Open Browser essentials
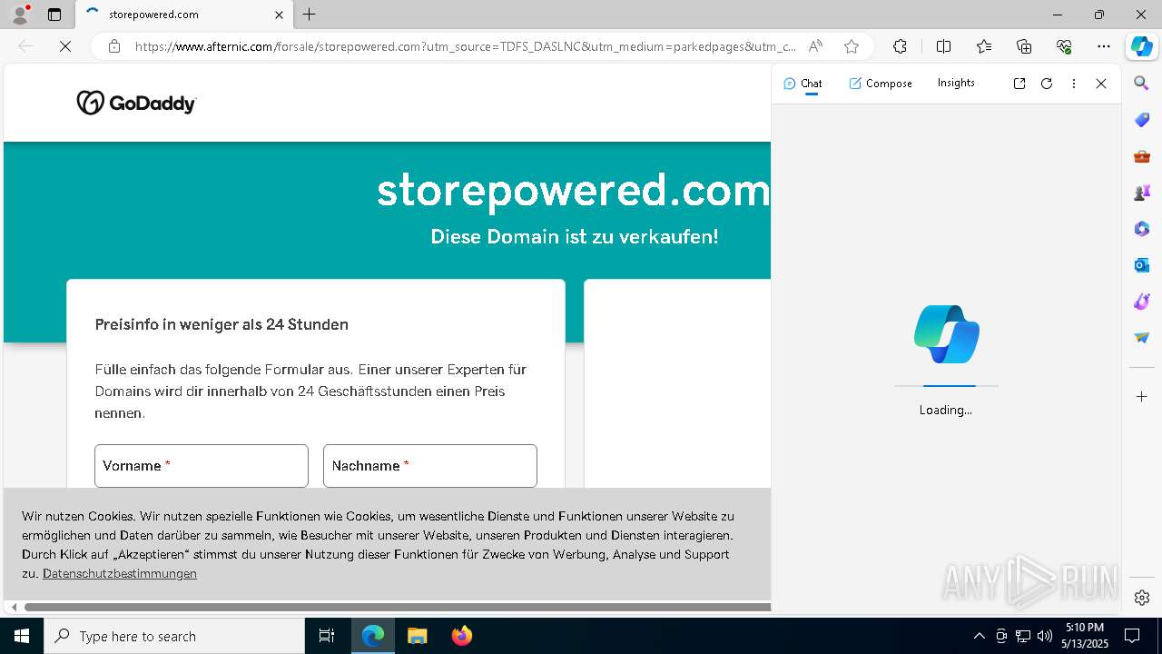 coord(1064,46)
